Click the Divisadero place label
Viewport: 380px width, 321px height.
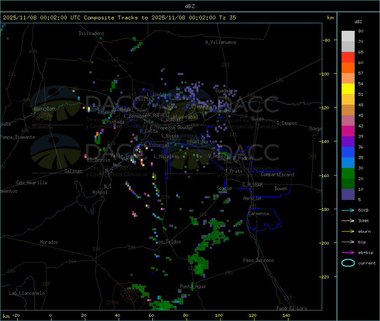coord(91,33)
